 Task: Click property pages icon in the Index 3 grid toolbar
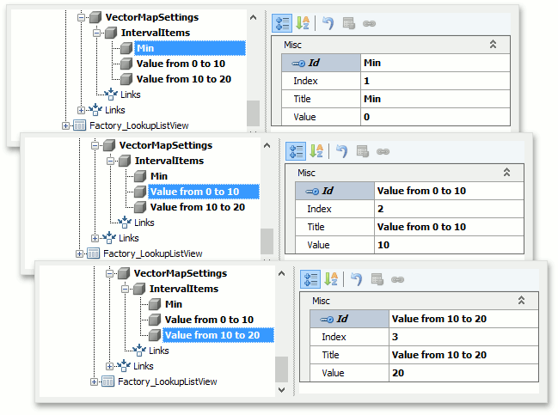(x=377, y=279)
